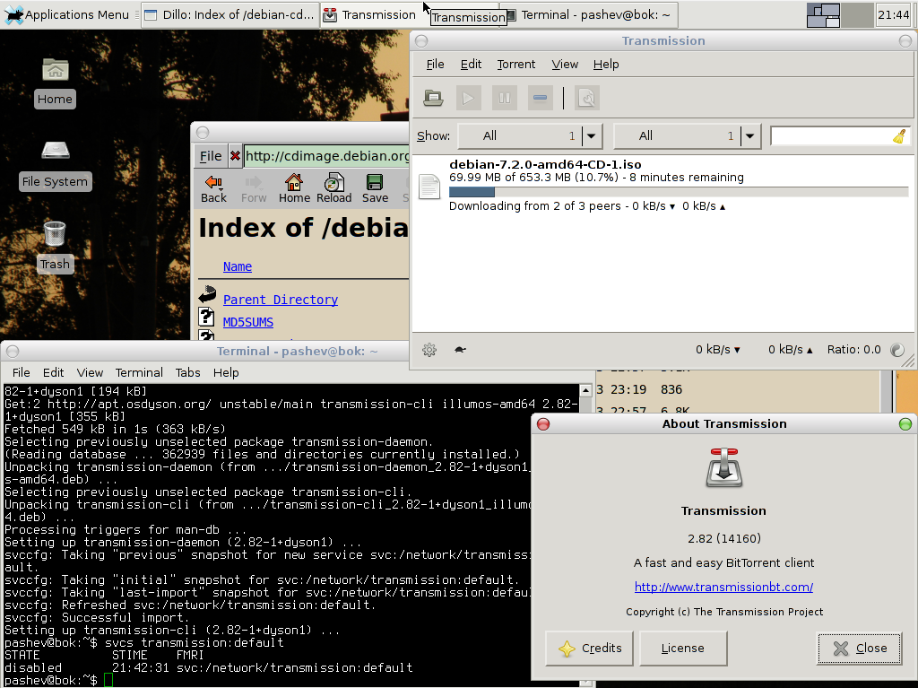Click the red X clear URL button in Dillo

[x=235, y=156]
